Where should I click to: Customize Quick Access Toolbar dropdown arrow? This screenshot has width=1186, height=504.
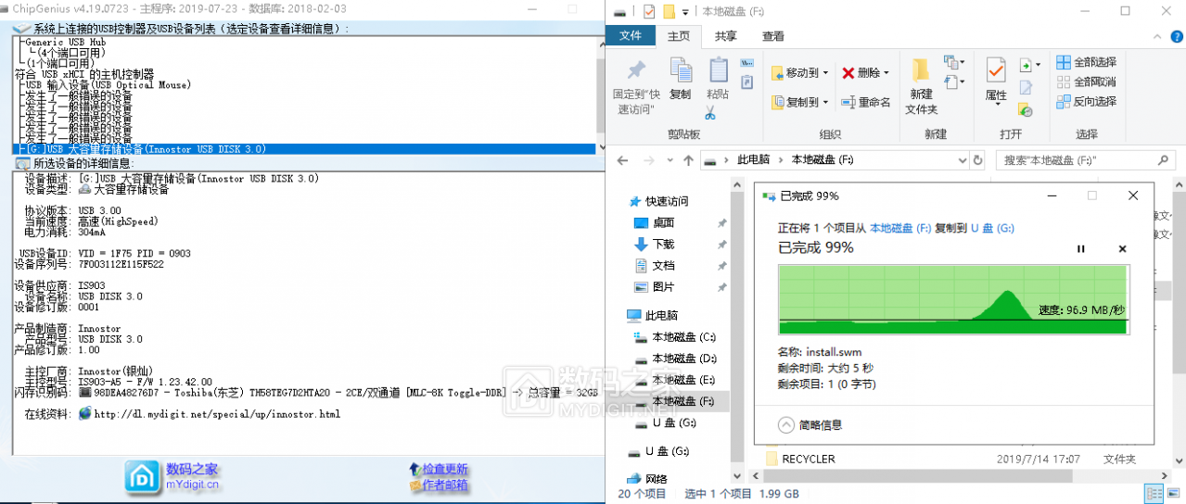[x=685, y=12]
